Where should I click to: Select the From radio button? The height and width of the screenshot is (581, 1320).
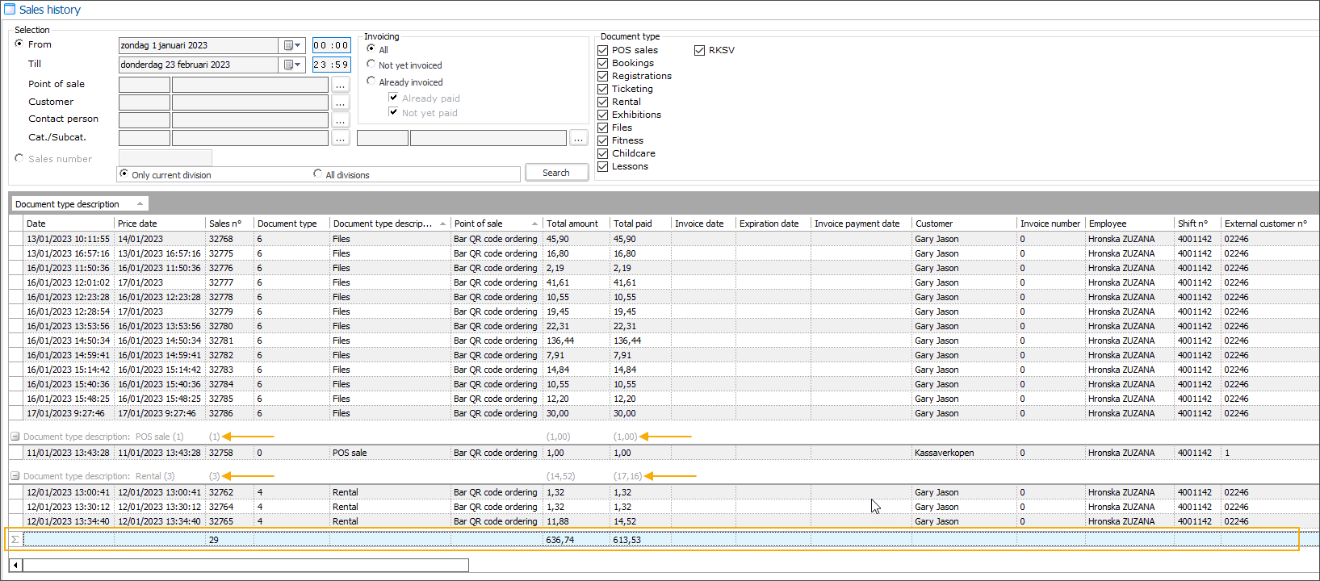(19, 44)
